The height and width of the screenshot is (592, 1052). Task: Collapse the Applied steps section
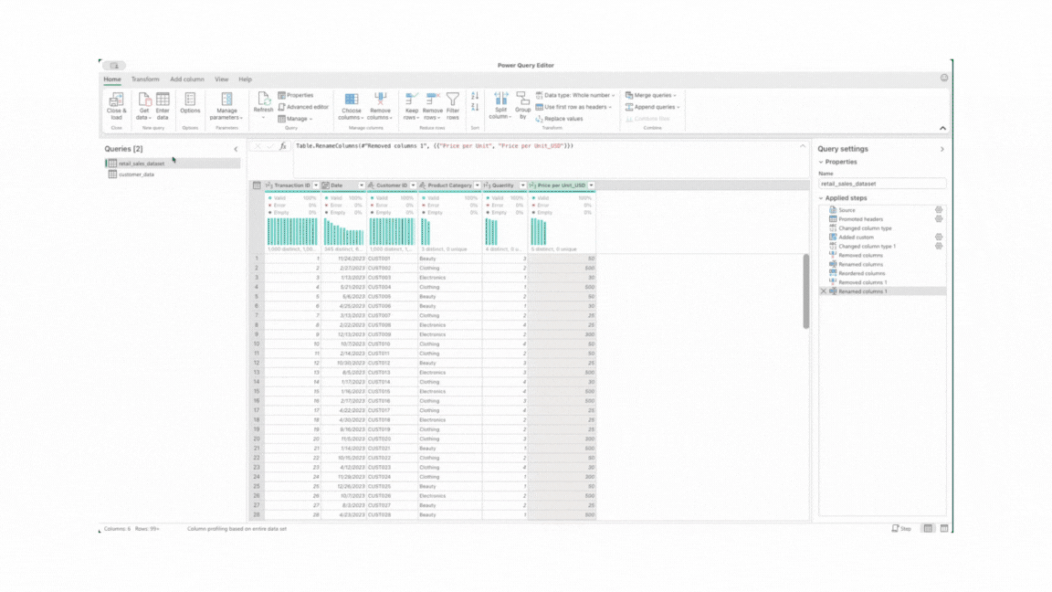pyautogui.click(x=821, y=198)
